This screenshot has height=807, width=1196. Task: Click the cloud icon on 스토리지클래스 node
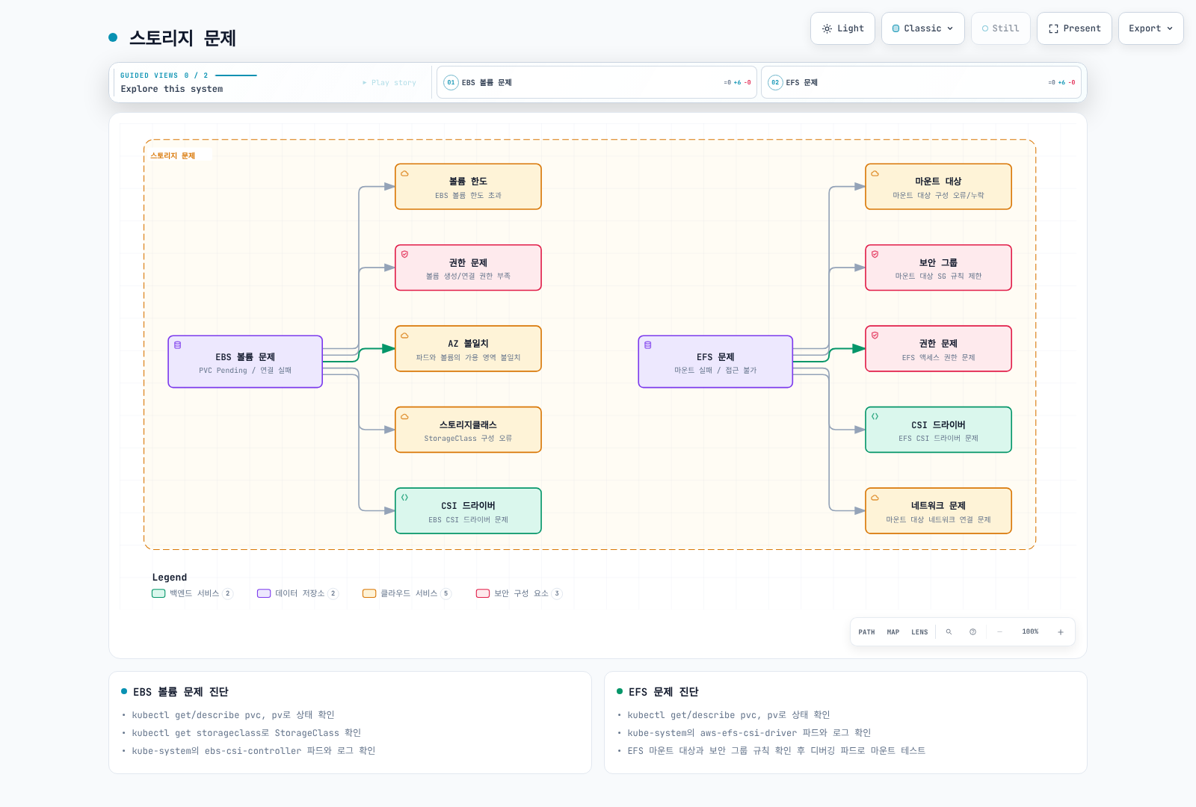[404, 416]
